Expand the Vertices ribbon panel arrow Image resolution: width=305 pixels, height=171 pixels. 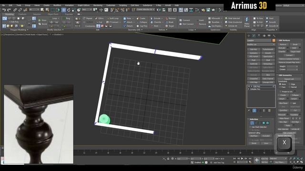[167, 30]
